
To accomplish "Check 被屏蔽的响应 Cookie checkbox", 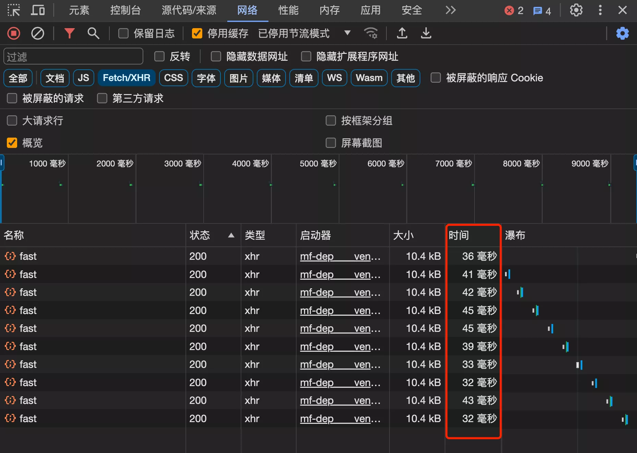I will 435,78.
